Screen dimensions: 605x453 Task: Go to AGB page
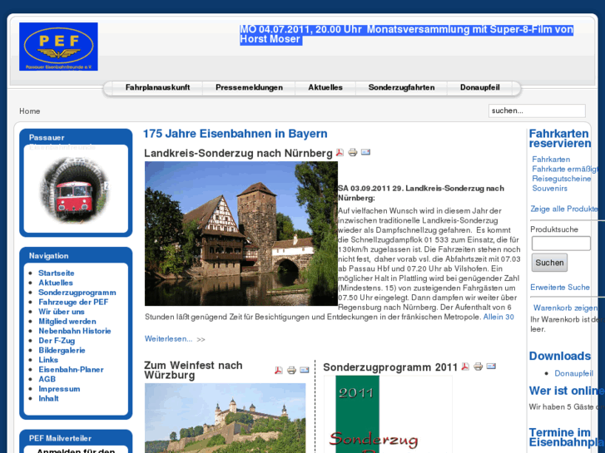[47, 379]
